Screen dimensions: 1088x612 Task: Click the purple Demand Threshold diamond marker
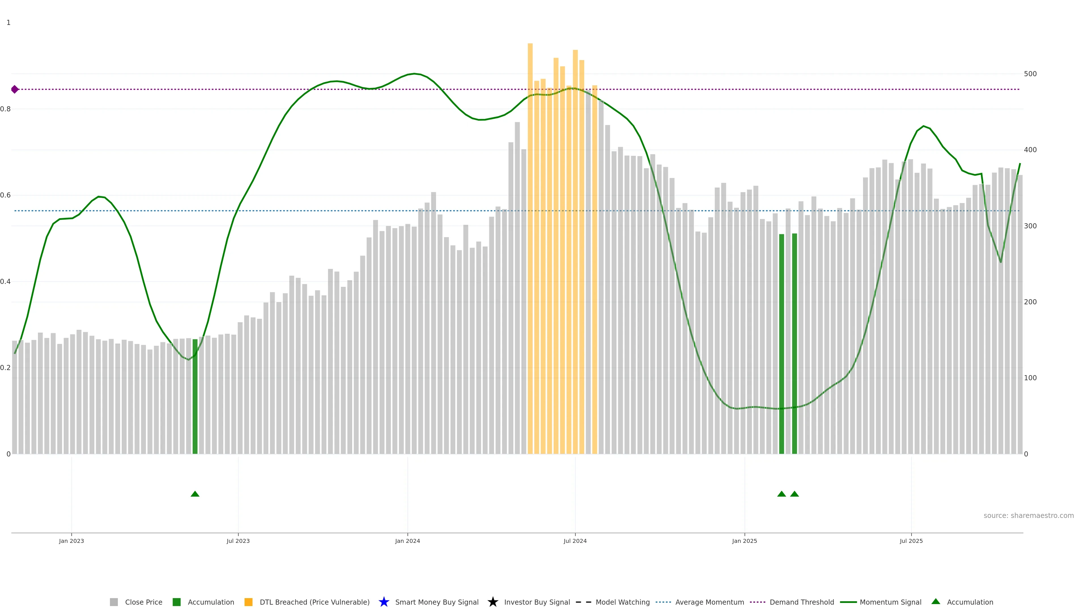15,89
